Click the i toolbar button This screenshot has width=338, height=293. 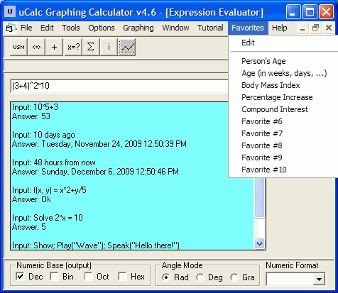pyautogui.click(x=109, y=47)
